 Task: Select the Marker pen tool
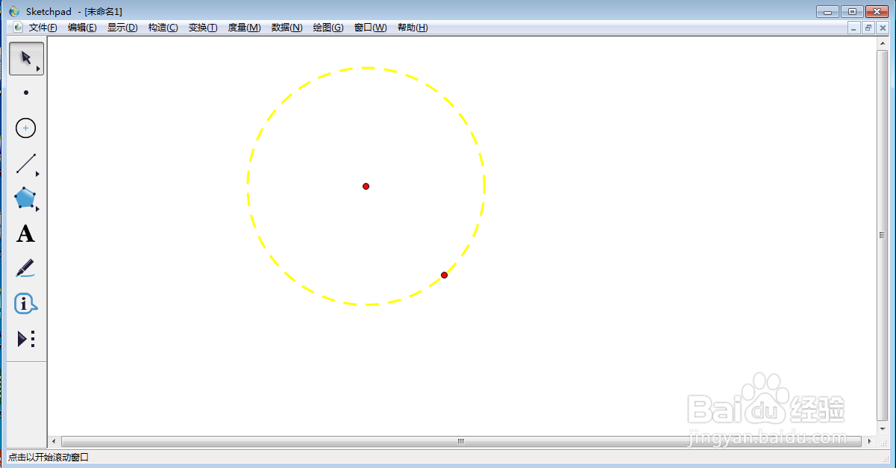coord(26,269)
